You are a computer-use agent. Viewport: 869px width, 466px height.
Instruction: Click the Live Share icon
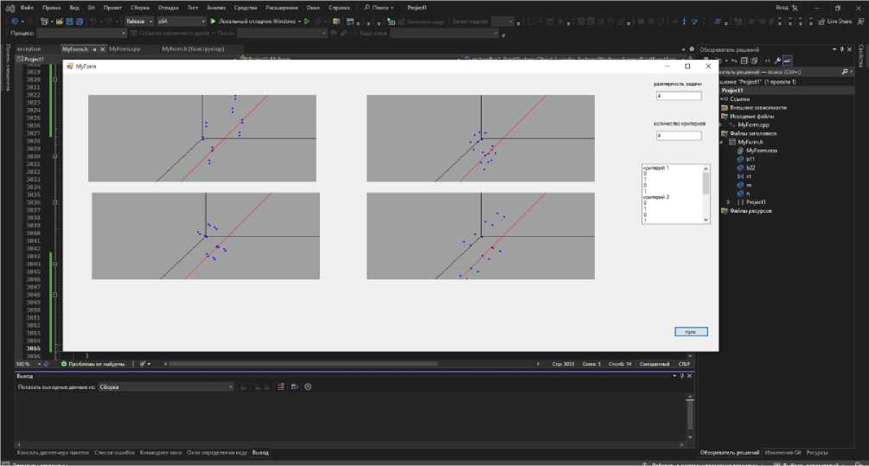coord(821,21)
